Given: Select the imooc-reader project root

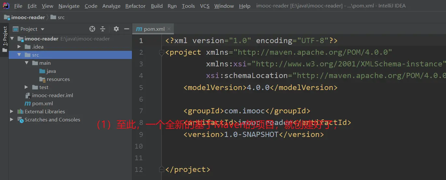Looking at the screenshot, I should pyautogui.click(x=70, y=39).
